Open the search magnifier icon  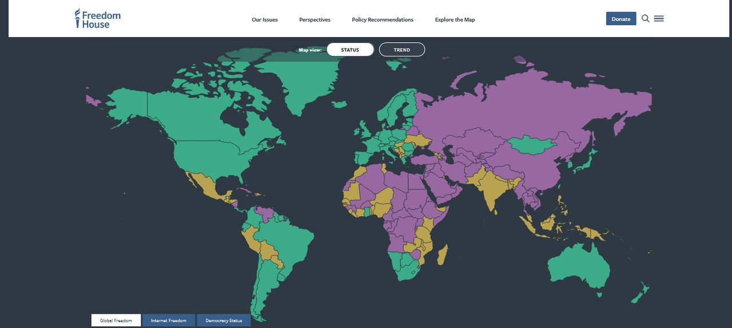[645, 19]
